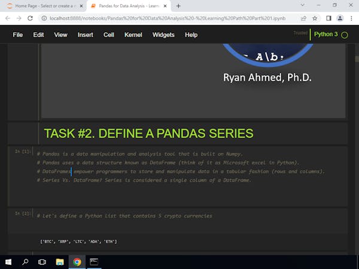
Task: View site information icon in address bar
Action: pyautogui.click(x=44, y=19)
